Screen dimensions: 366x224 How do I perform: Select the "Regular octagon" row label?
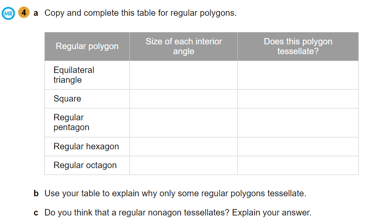tap(85, 165)
